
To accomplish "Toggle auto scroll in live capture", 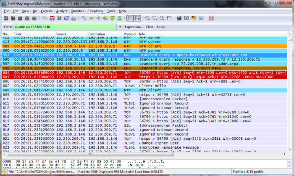I will pyautogui.click(x=137, y=18).
